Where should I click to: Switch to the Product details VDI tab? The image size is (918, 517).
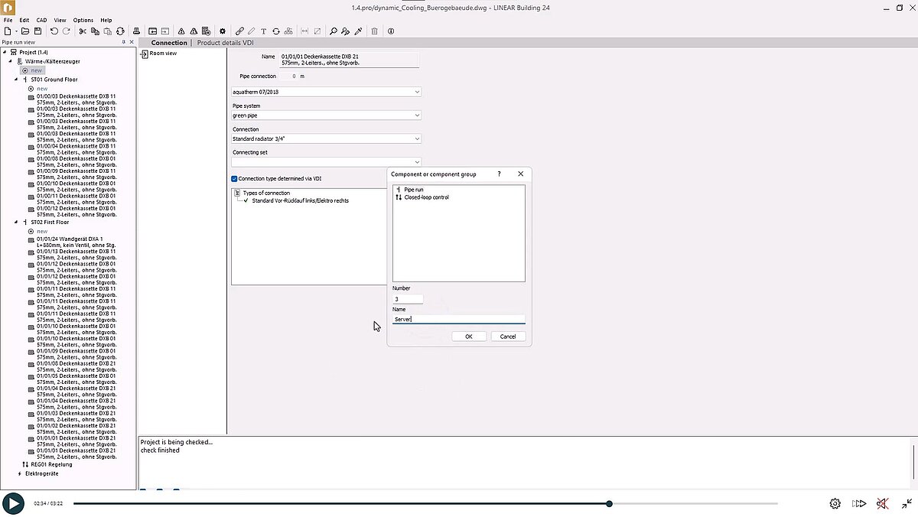point(224,42)
